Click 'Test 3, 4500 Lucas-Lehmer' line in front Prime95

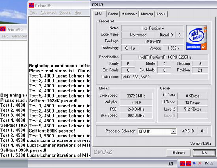tap(59, 116)
